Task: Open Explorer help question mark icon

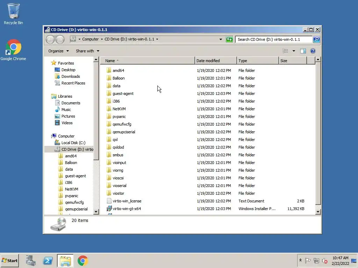Action: point(313,51)
